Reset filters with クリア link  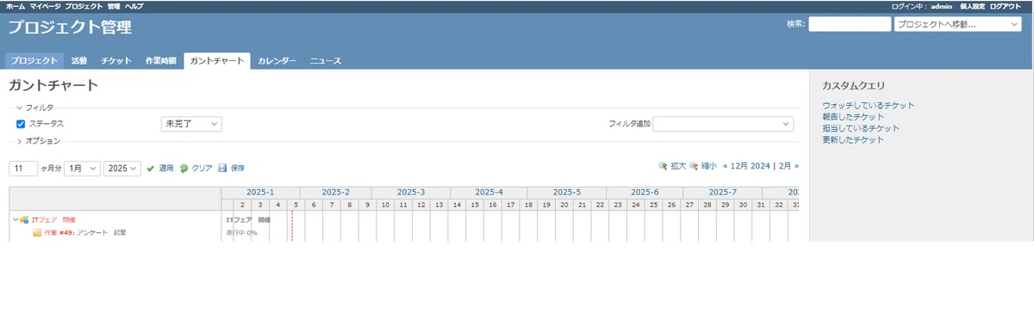point(202,169)
